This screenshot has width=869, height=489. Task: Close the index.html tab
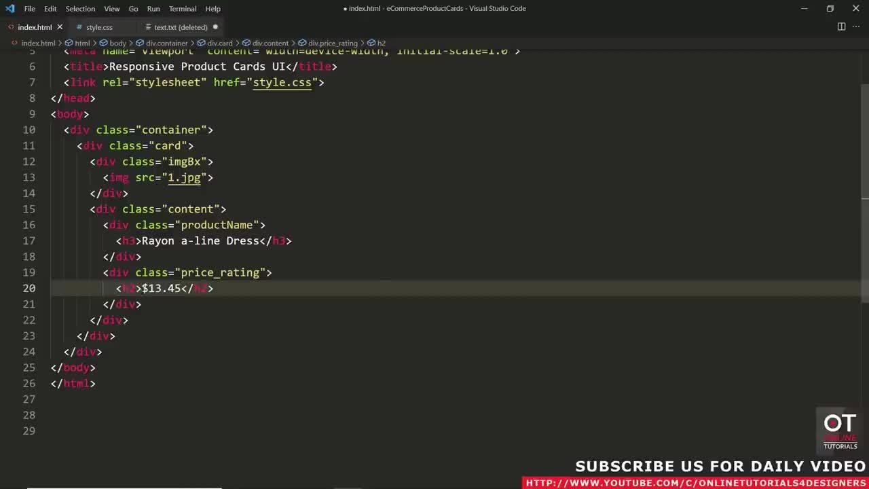60,27
